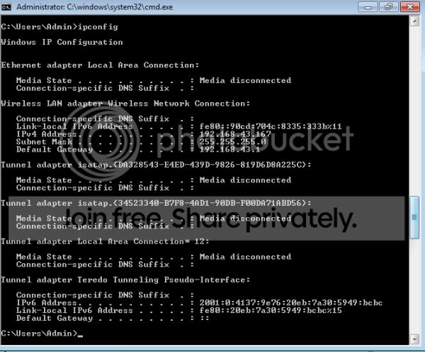
Task: Click 'Tunnel adapter Teredo Tunneling Pseudo-Interface:' heading
Action: pos(125,280)
